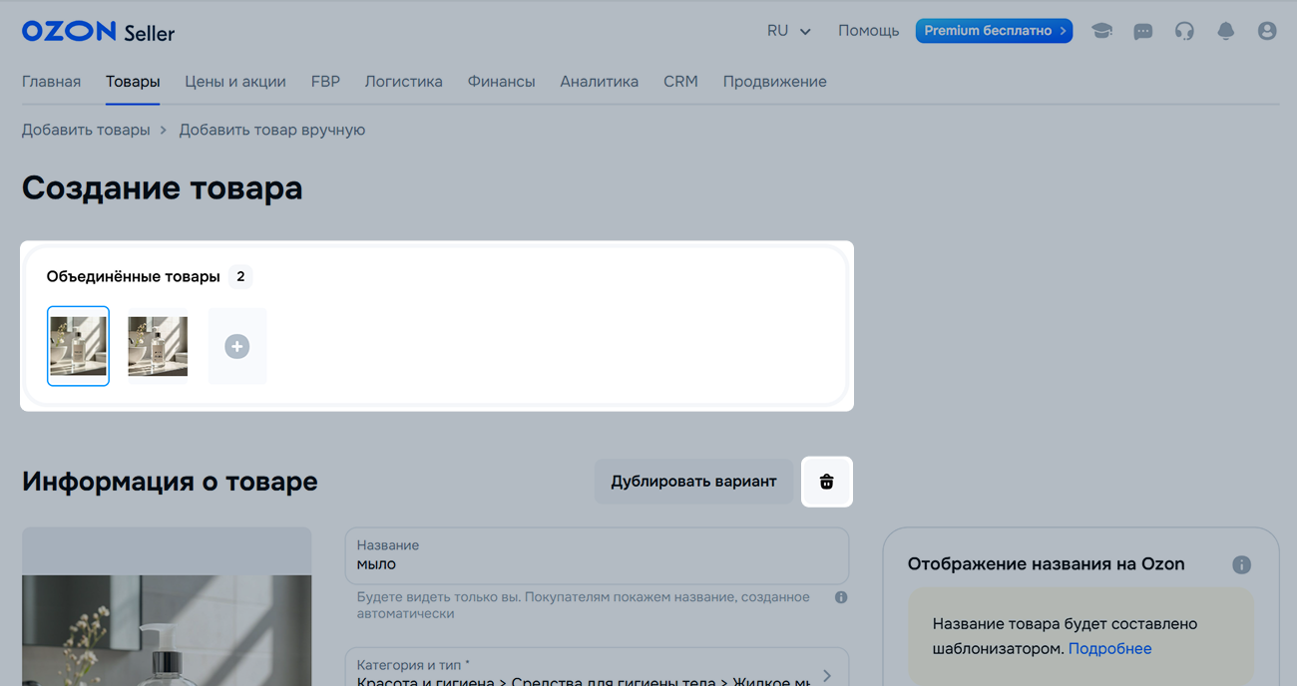The height and width of the screenshot is (686, 1297).
Task: Click the headset support icon
Action: point(1184,31)
